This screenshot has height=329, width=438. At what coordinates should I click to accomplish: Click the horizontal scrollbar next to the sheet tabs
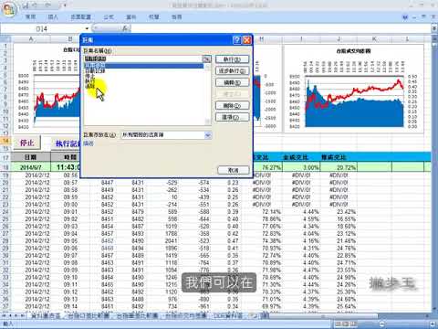[x=347, y=316]
